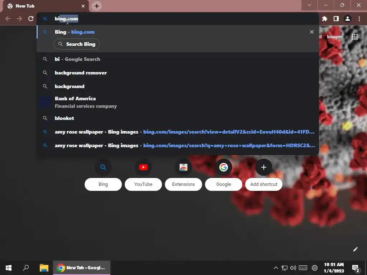
Task: Show hidden tray icons chevron
Action: [x=276, y=268]
